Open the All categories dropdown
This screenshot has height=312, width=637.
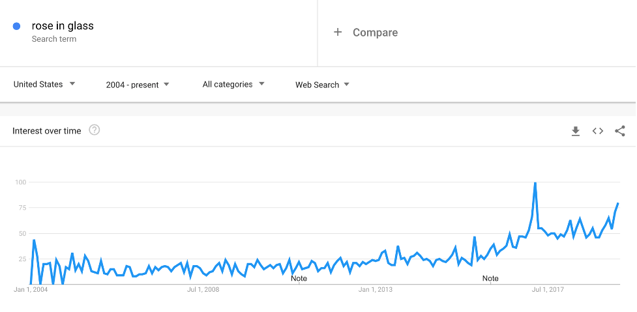pyautogui.click(x=233, y=84)
